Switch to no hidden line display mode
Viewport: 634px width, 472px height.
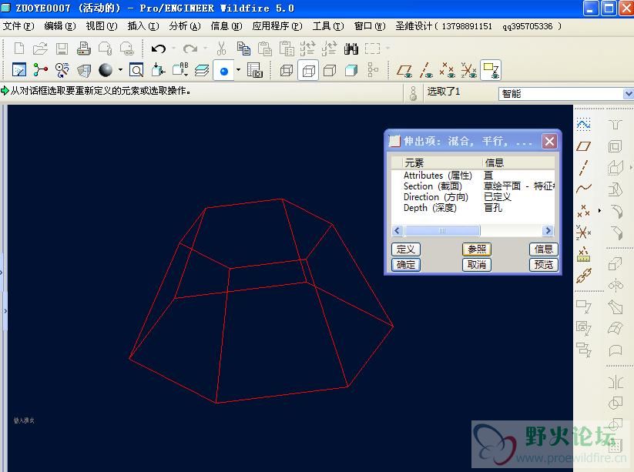click(x=330, y=71)
